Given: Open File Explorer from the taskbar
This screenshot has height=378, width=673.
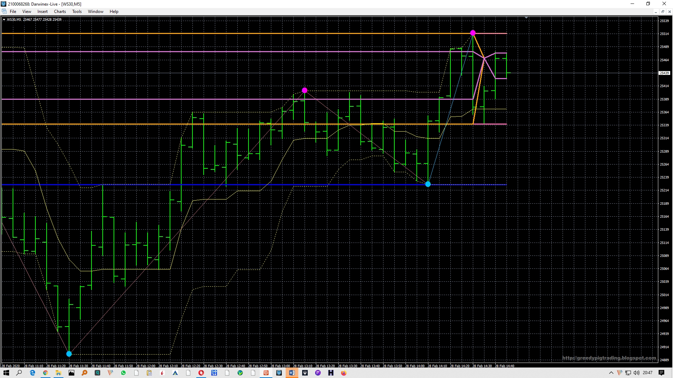Looking at the screenshot, I should 58,373.
